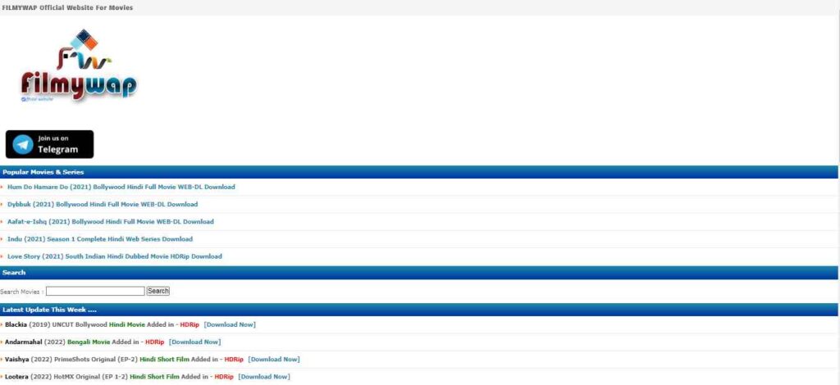This screenshot has width=840, height=385.
Task: Click the Search button
Action: coord(158,291)
